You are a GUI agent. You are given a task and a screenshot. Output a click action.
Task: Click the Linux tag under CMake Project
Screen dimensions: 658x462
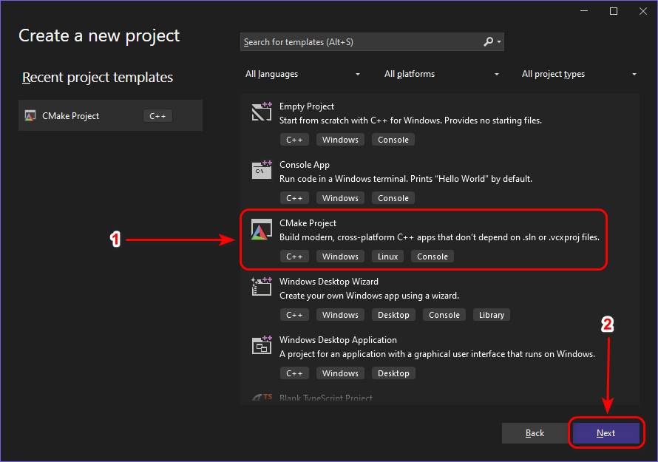tap(387, 257)
